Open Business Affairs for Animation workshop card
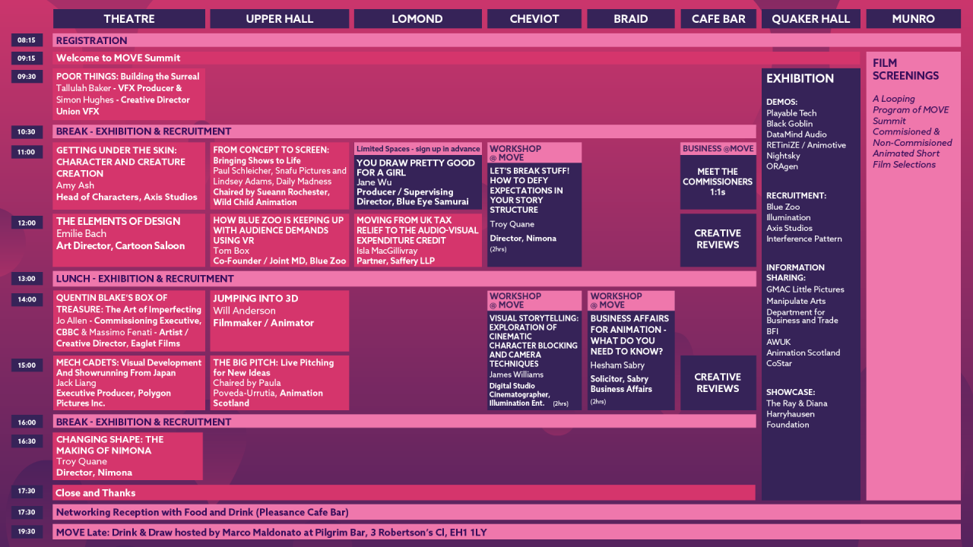Image resolution: width=973 pixels, height=547 pixels. pos(631,361)
